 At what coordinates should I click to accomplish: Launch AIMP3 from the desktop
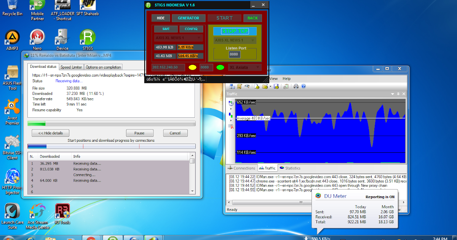pyautogui.click(x=12, y=40)
